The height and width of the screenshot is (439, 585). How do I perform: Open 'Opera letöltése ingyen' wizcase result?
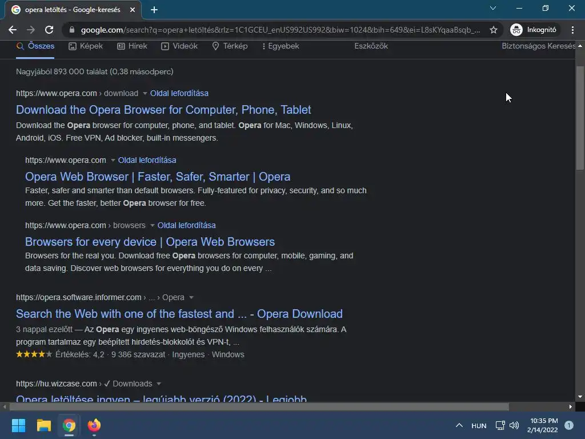161,398
